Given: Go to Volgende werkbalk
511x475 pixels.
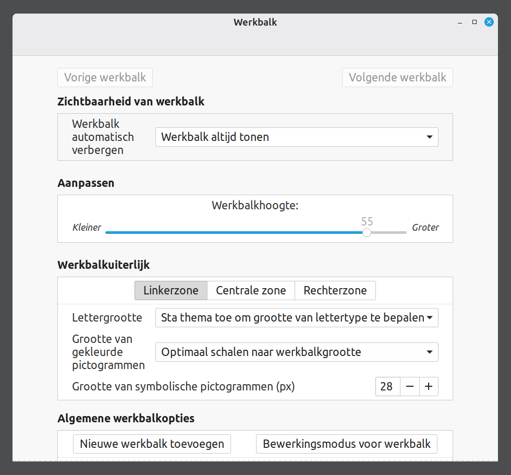Looking at the screenshot, I should [397, 78].
